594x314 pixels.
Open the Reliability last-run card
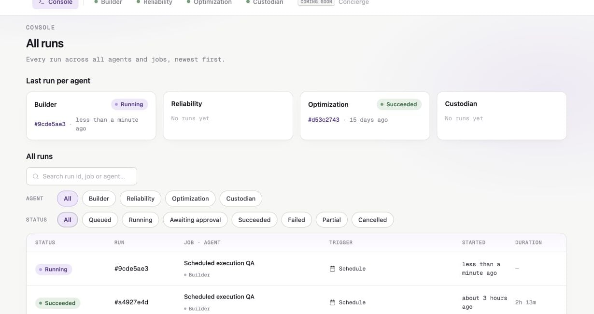tap(228, 116)
